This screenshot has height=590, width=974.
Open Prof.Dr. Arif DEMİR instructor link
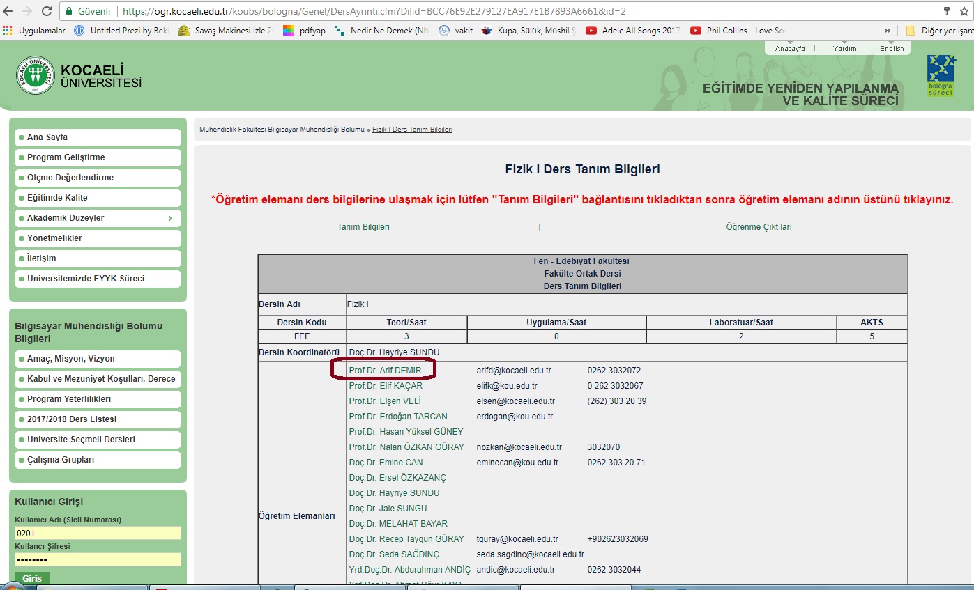[x=385, y=371]
